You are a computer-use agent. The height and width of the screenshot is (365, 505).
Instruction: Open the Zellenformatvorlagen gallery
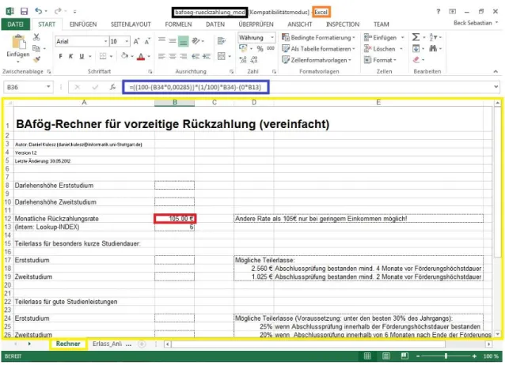point(317,60)
